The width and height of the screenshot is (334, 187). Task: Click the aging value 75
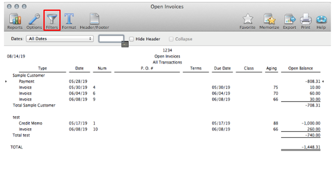pyautogui.click(x=276, y=88)
